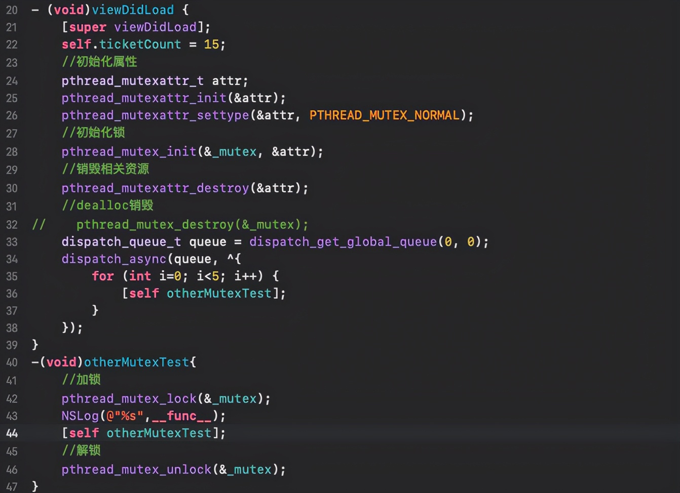The width and height of the screenshot is (680, 493).
Task: Click line number 39 in the gutter
Action: (12, 345)
